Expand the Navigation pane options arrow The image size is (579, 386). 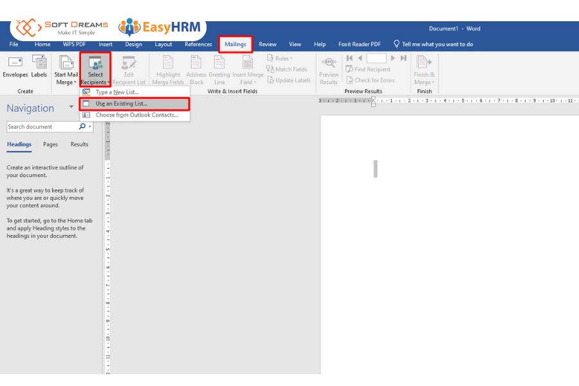[x=71, y=107]
